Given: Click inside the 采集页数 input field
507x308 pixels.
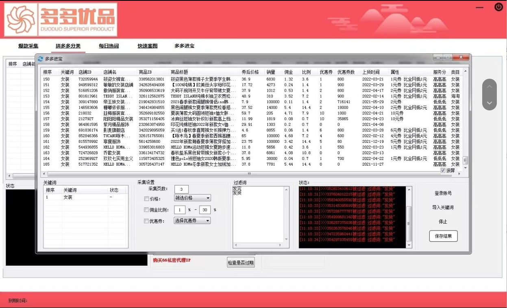Looking at the screenshot, I should pyautogui.click(x=181, y=189).
